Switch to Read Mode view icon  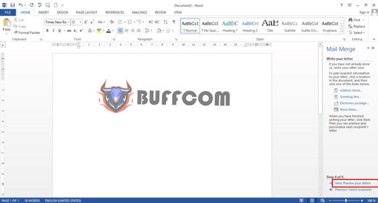point(301,200)
